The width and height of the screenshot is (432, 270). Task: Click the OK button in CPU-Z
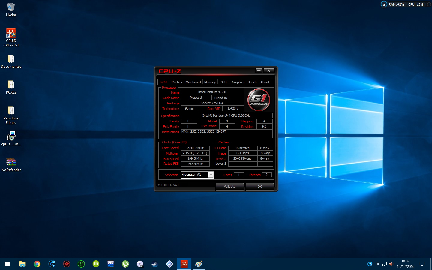259,187
